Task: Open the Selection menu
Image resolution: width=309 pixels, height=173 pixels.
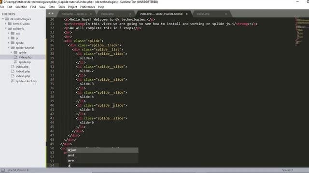Action: pos(21,7)
